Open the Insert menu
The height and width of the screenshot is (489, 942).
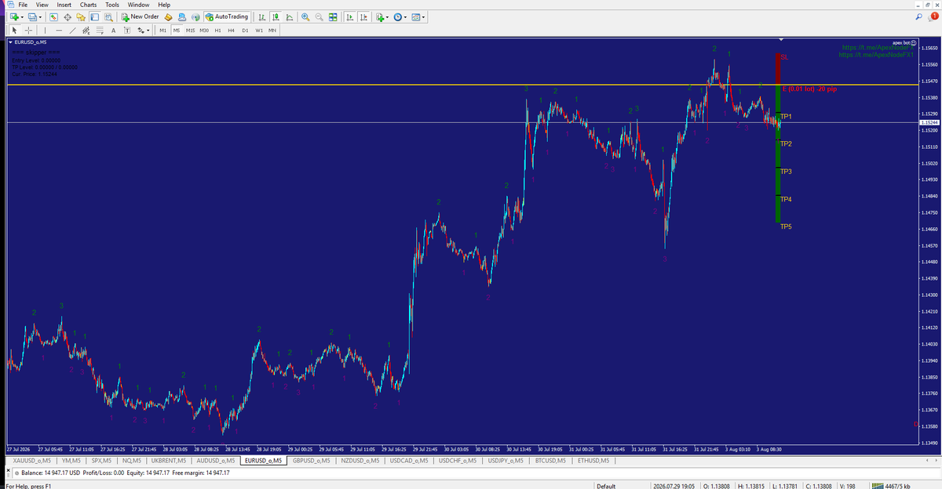(x=64, y=5)
